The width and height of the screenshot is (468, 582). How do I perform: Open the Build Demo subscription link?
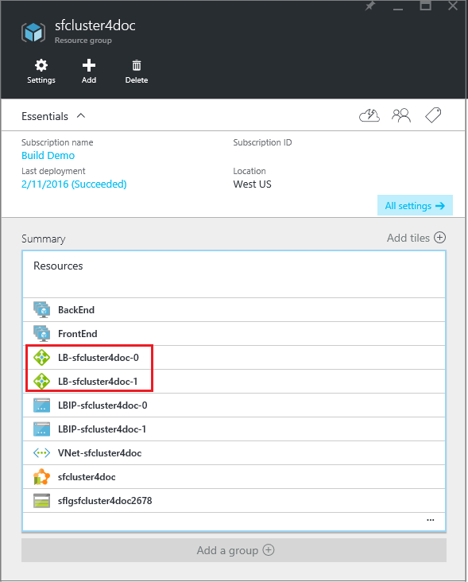pos(48,156)
